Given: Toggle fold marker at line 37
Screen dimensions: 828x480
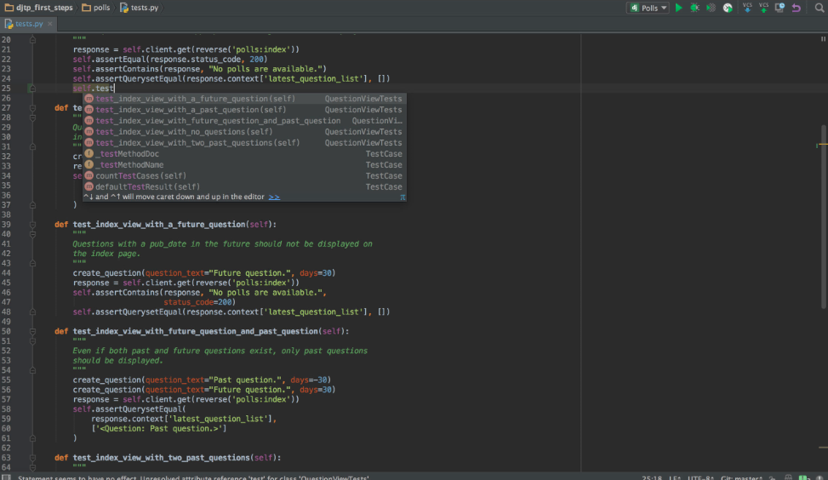Looking at the screenshot, I should (32, 205).
